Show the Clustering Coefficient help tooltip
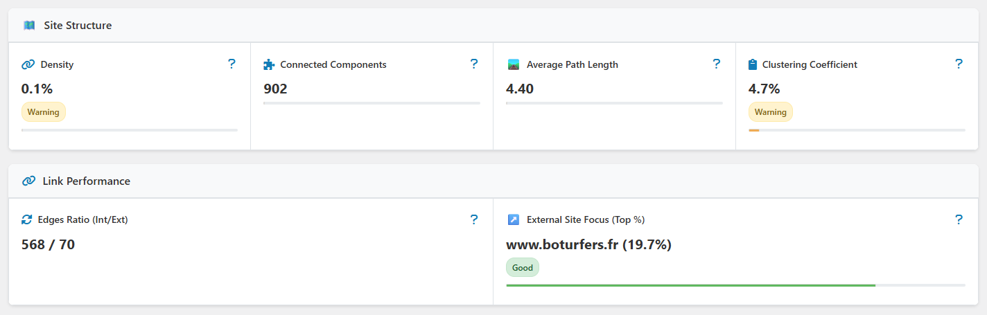The width and height of the screenshot is (987, 315). click(959, 64)
